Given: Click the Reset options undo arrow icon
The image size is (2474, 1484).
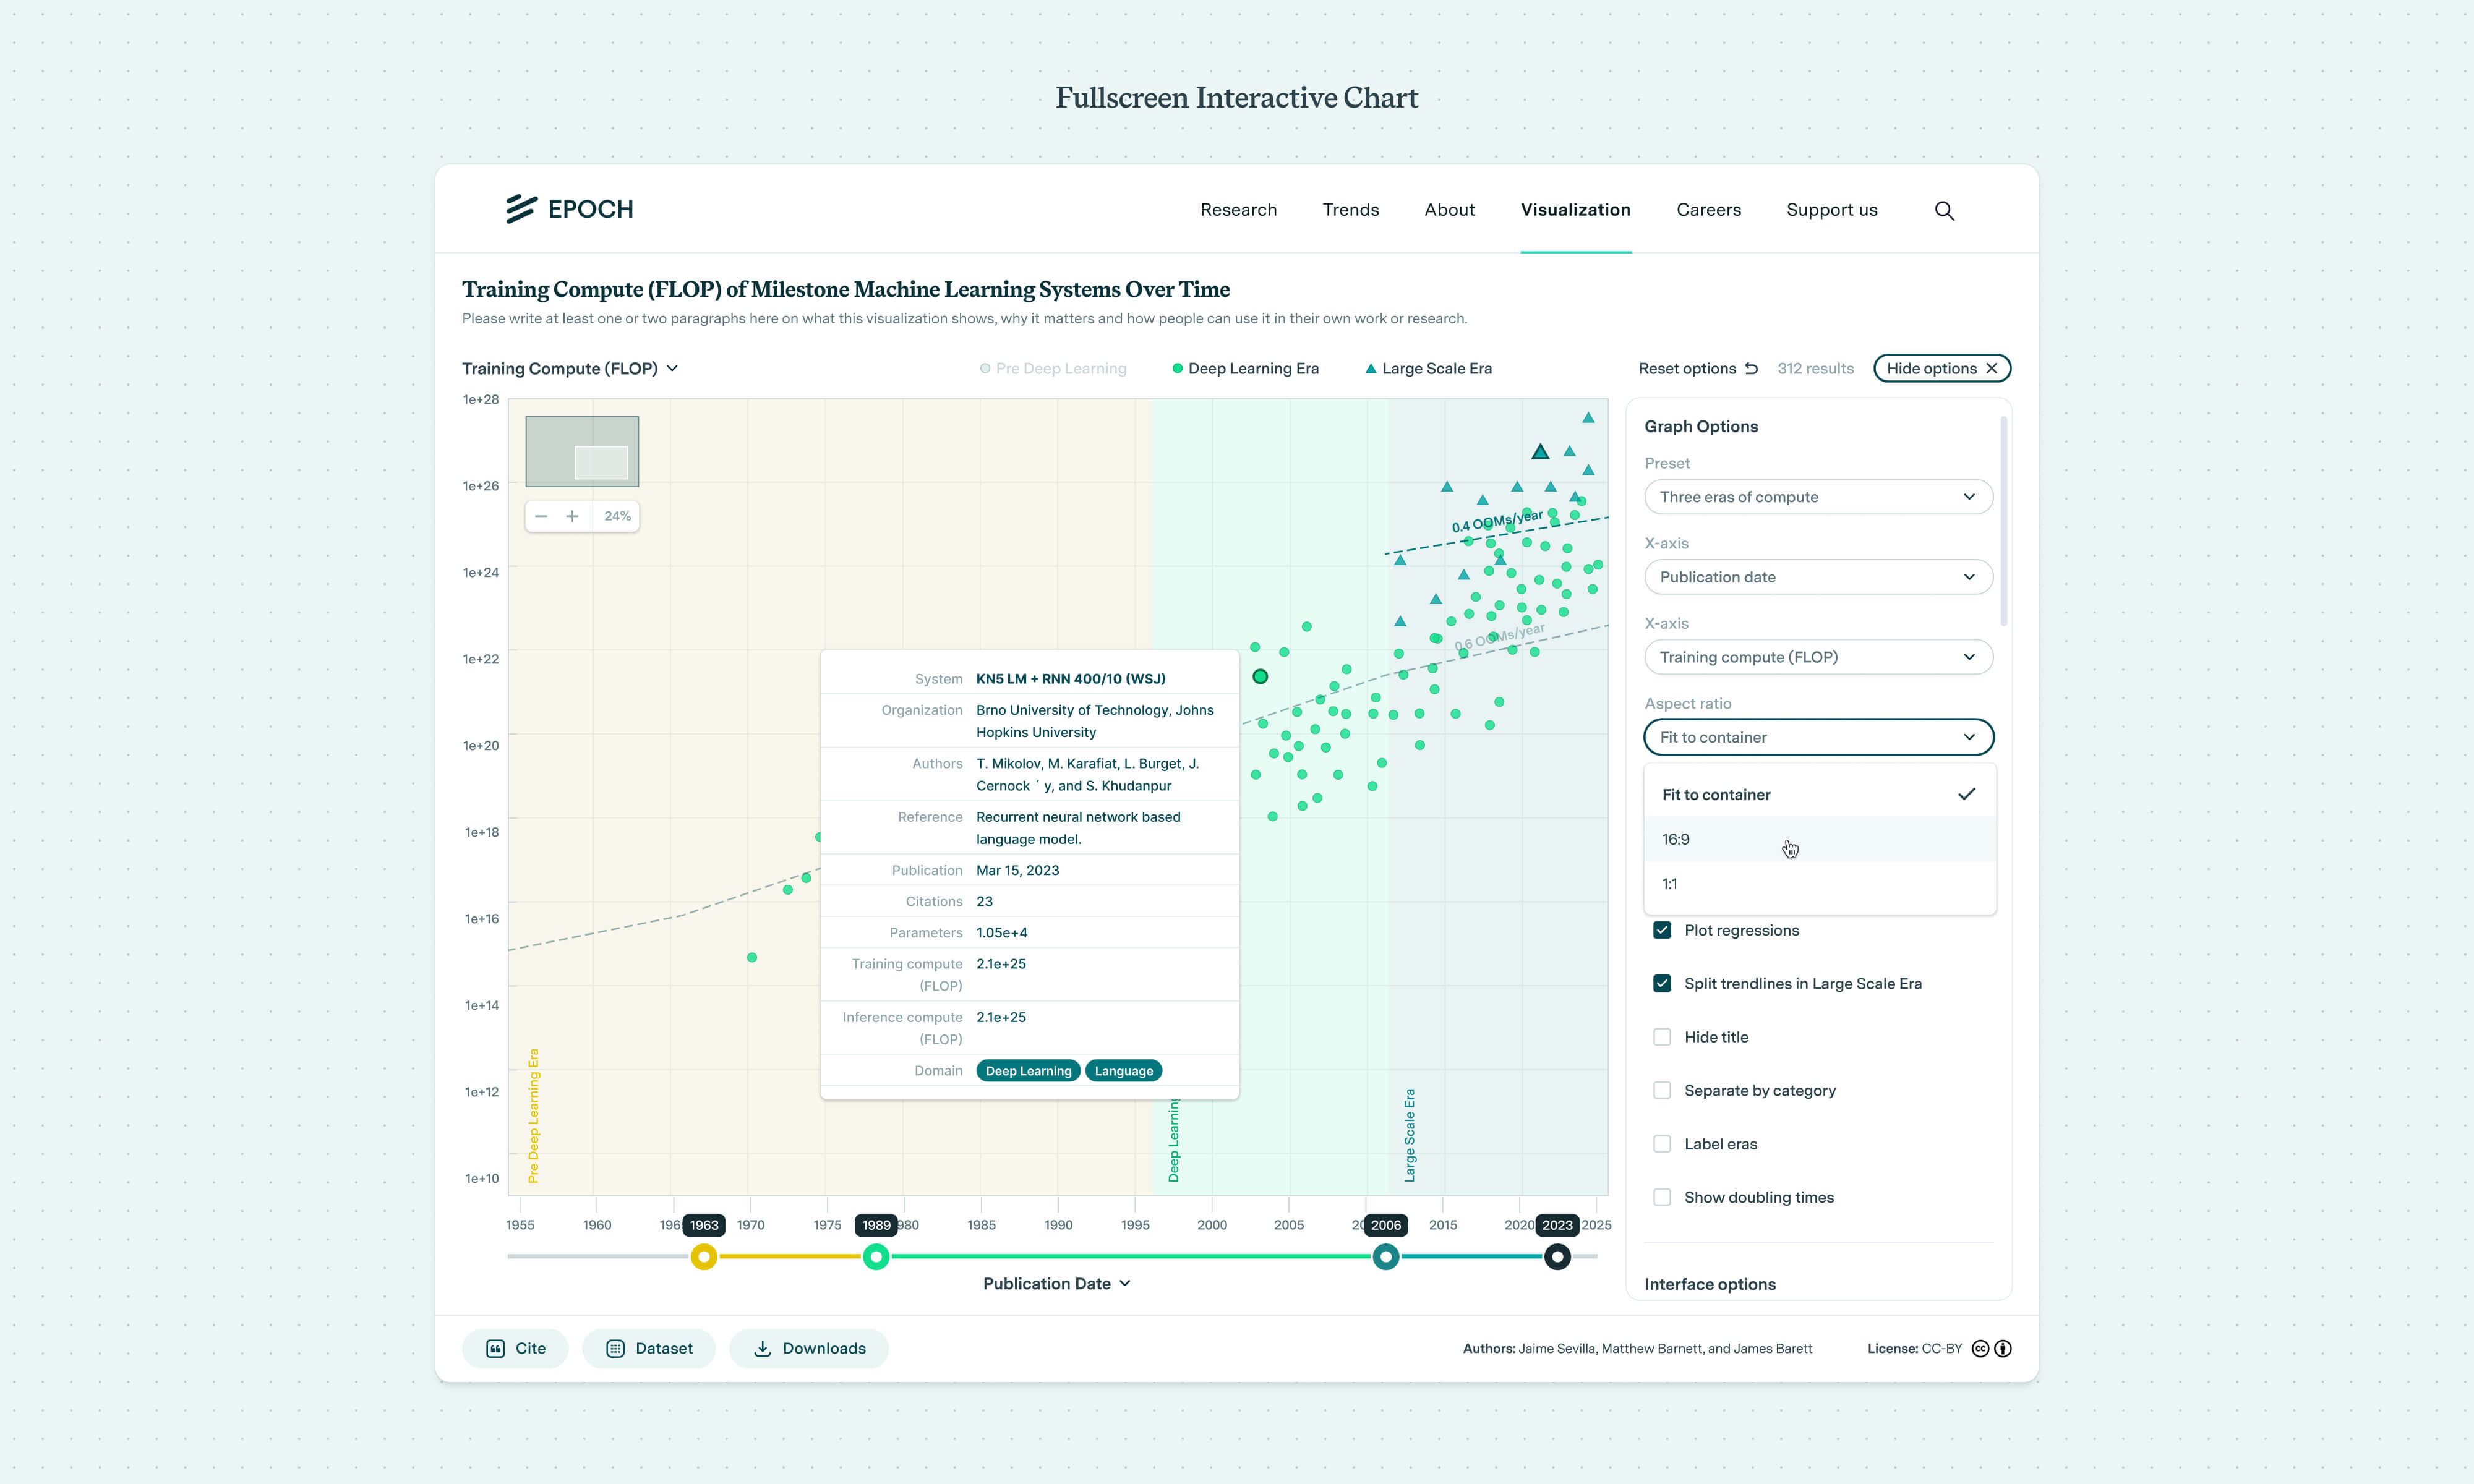Looking at the screenshot, I should 1751,368.
